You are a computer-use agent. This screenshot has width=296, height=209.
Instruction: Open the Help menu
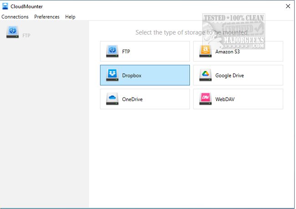(70, 17)
